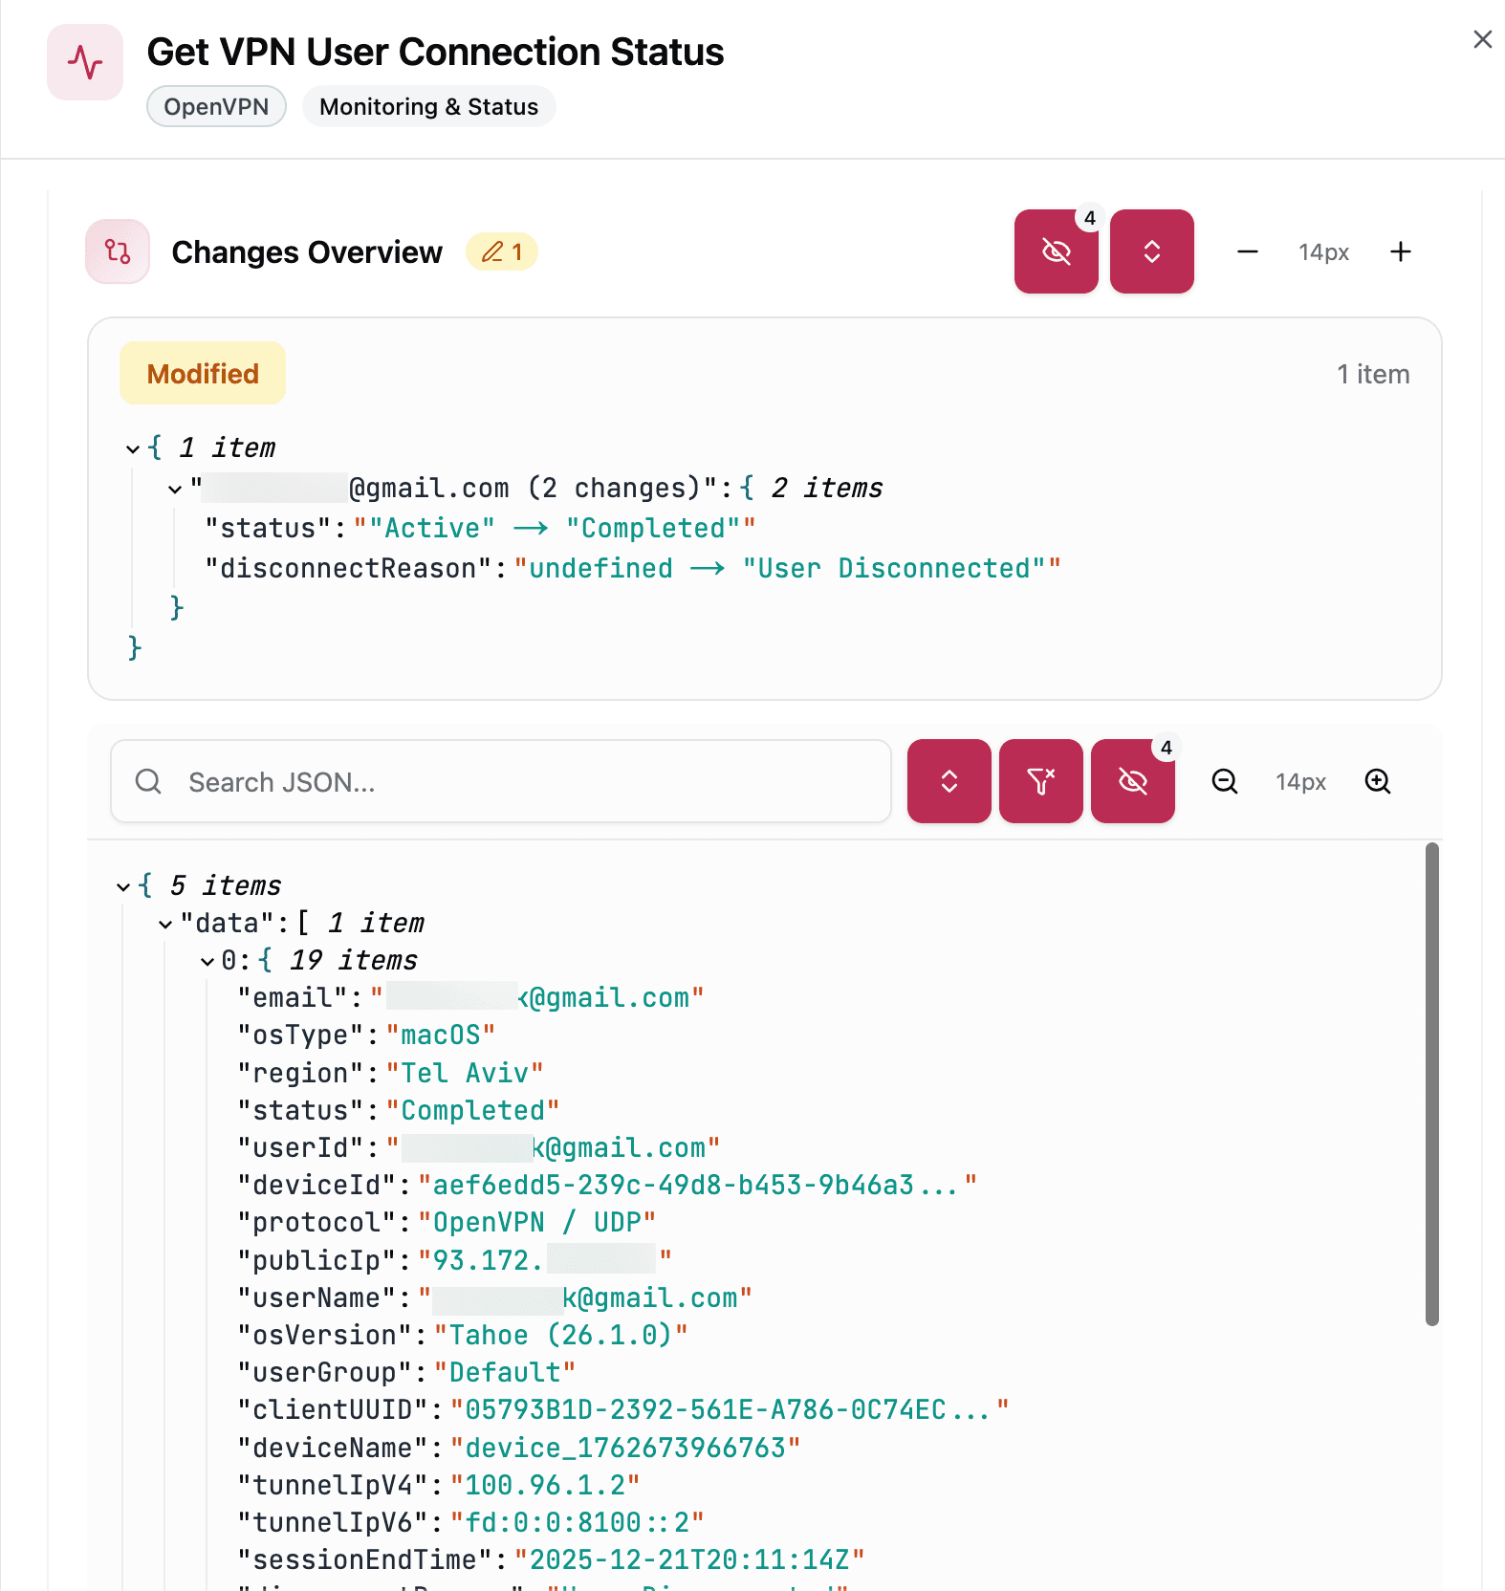
Task: Click the "osType" macOS value
Action: pos(441,1035)
